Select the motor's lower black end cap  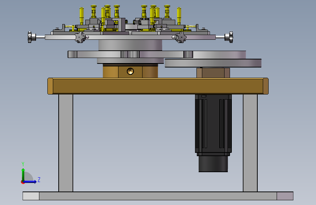[x=213, y=164]
